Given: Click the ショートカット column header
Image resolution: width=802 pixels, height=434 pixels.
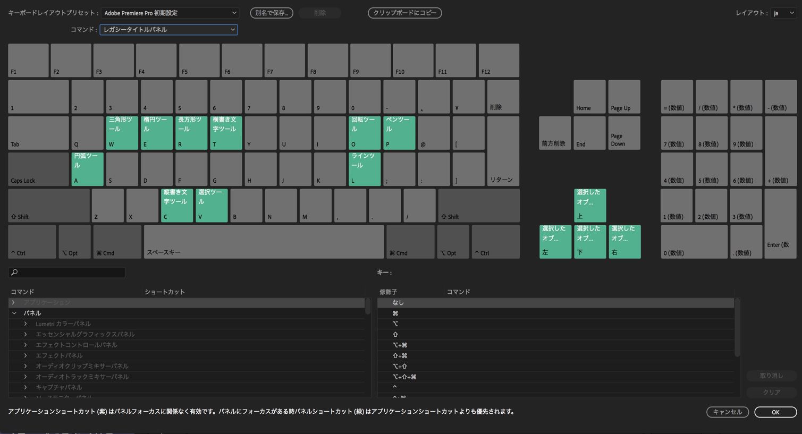Looking at the screenshot, I should pyautogui.click(x=165, y=292).
